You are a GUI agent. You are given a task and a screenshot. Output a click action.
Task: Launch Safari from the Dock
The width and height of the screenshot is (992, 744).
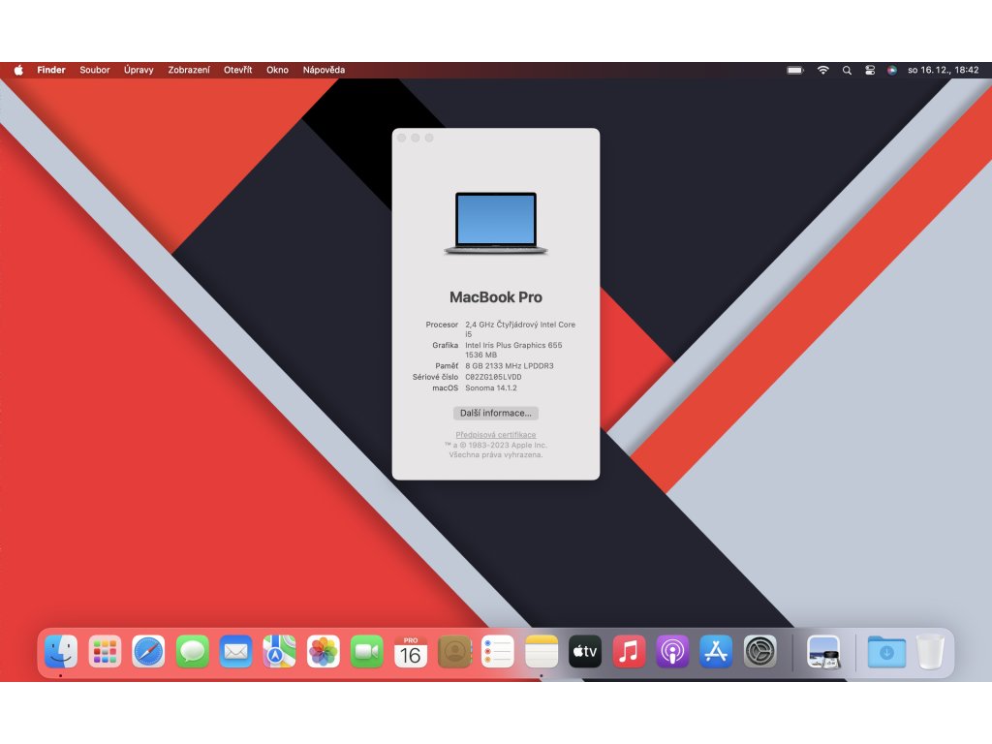click(148, 651)
